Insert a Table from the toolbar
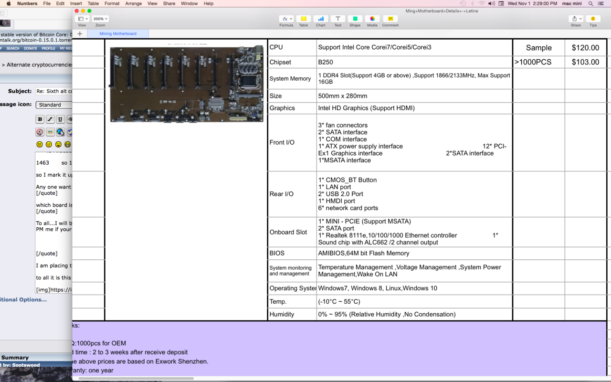Screen dimensions: 611x382 (x=304, y=19)
